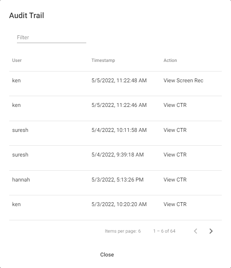Click the Audit Trail title

pyautogui.click(x=27, y=15)
